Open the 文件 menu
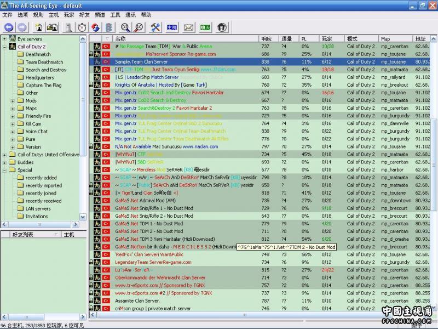This screenshot has width=438, height=329. pyautogui.click(x=8, y=15)
